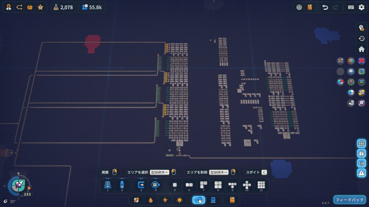
Task: Select the space belt tool in slot 1
Action: point(107,185)
